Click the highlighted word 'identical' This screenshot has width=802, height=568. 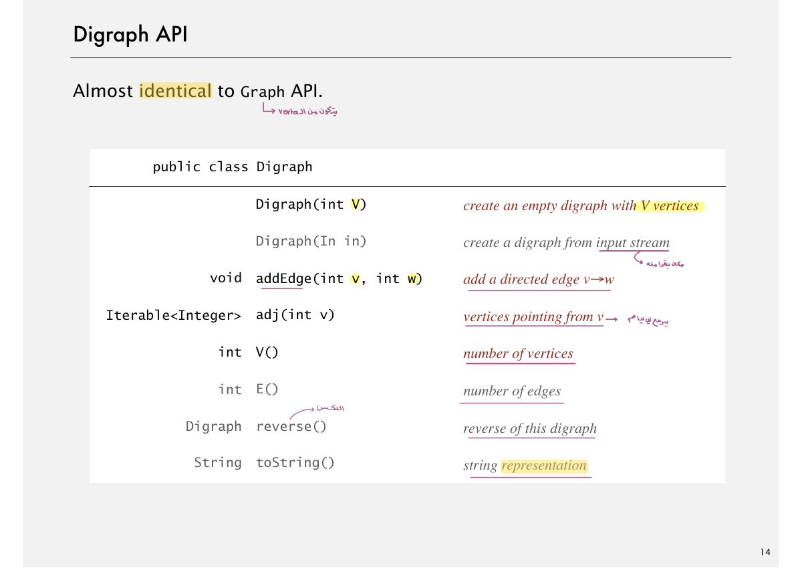(x=176, y=91)
